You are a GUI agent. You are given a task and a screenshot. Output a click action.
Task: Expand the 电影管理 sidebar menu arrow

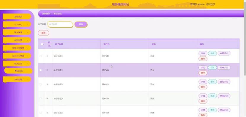tap(28, 40)
